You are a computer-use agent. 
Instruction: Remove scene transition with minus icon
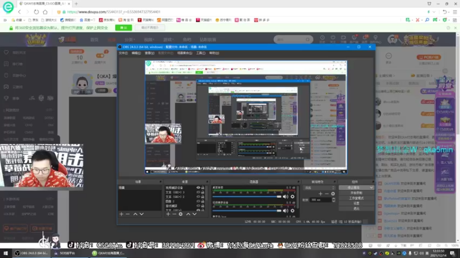[x=327, y=194]
